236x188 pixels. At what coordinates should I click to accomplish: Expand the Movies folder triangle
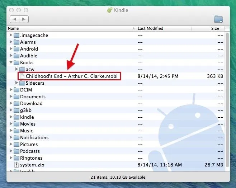(x=11, y=124)
